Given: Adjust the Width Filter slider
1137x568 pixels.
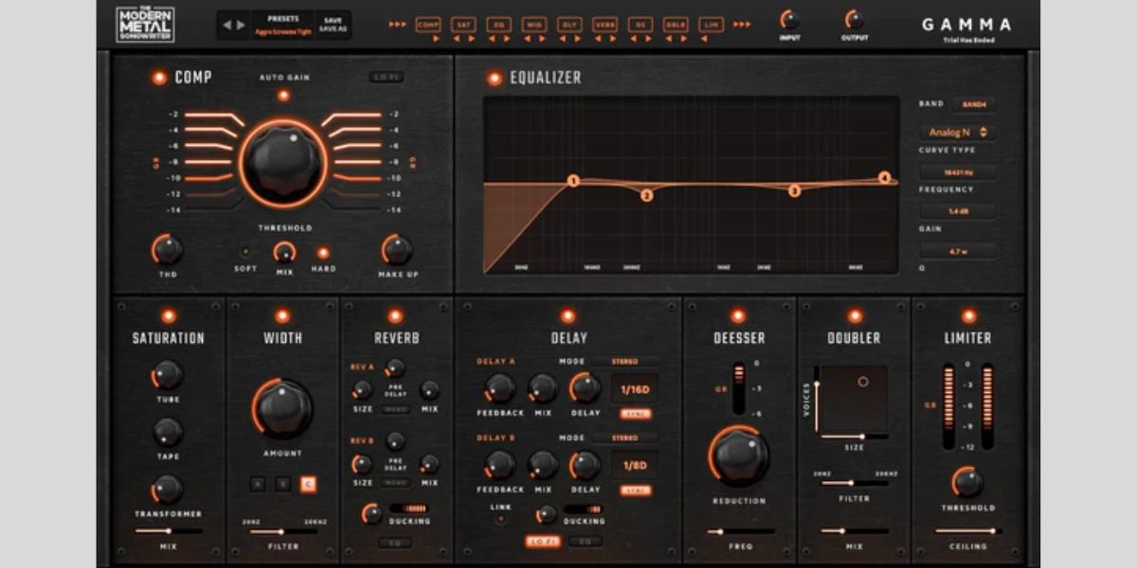Looking at the screenshot, I should (283, 531).
